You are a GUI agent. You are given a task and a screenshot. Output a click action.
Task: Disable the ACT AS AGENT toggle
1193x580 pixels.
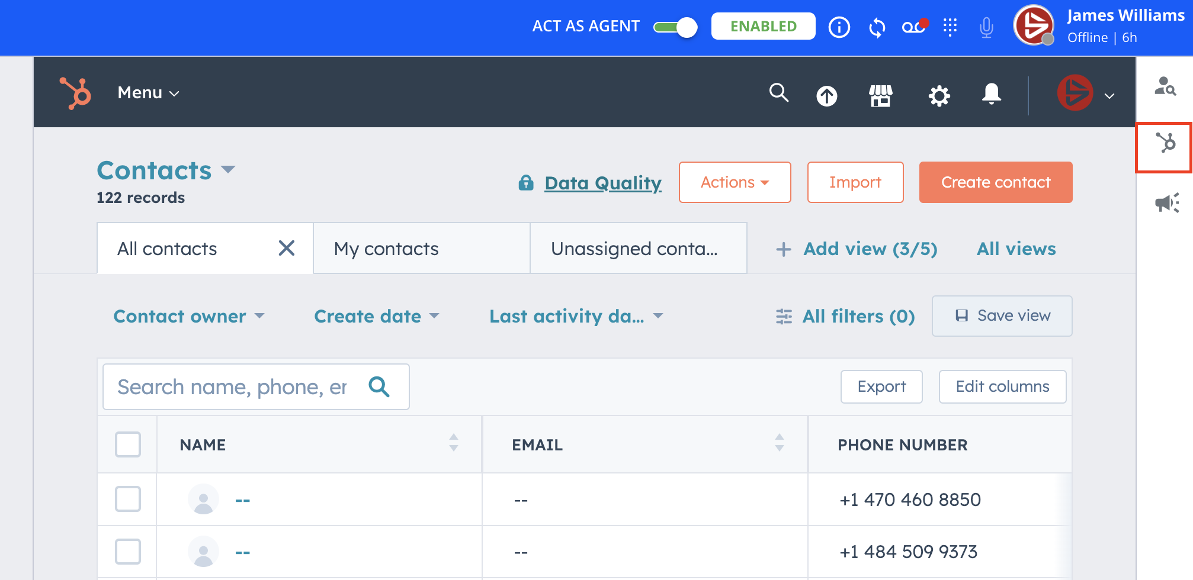pyautogui.click(x=675, y=27)
